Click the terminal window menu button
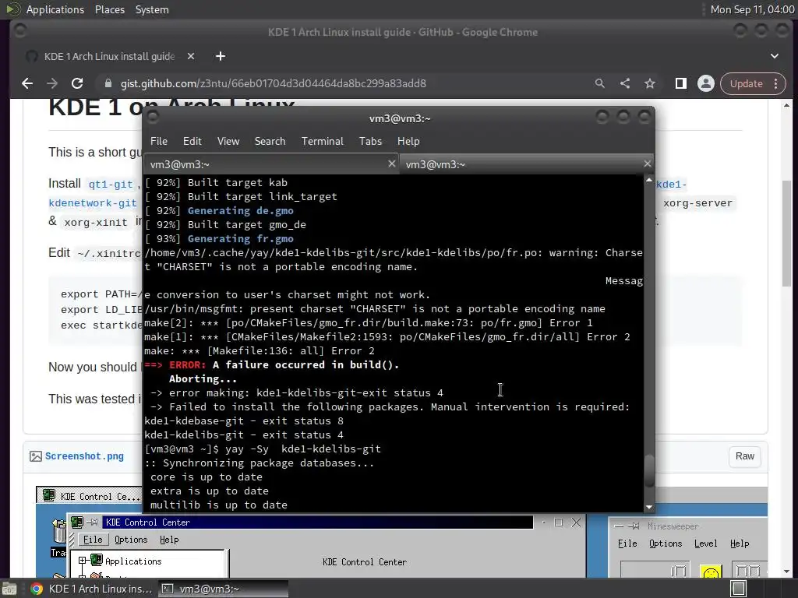Image resolution: width=798 pixels, height=598 pixels. (153, 118)
